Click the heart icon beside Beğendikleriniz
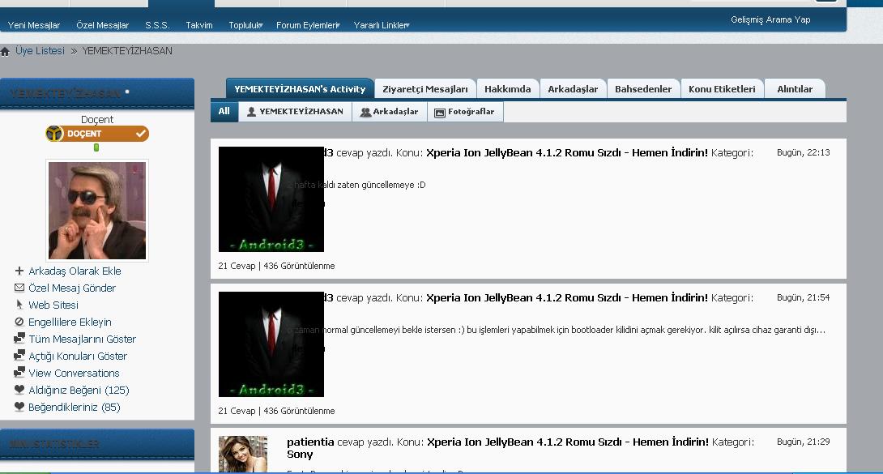883x474 pixels. 19,407
